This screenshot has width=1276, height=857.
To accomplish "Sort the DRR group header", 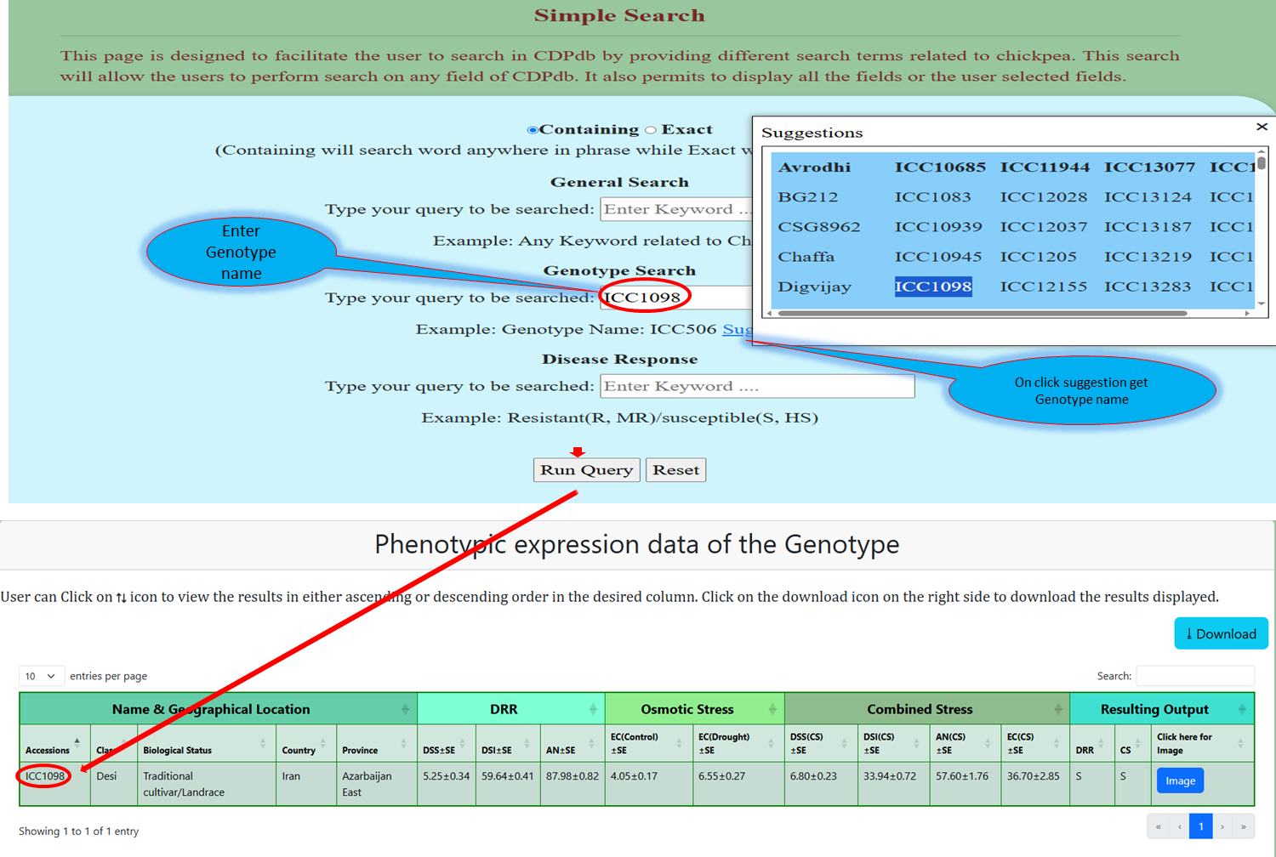I will [x=593, y=709].
